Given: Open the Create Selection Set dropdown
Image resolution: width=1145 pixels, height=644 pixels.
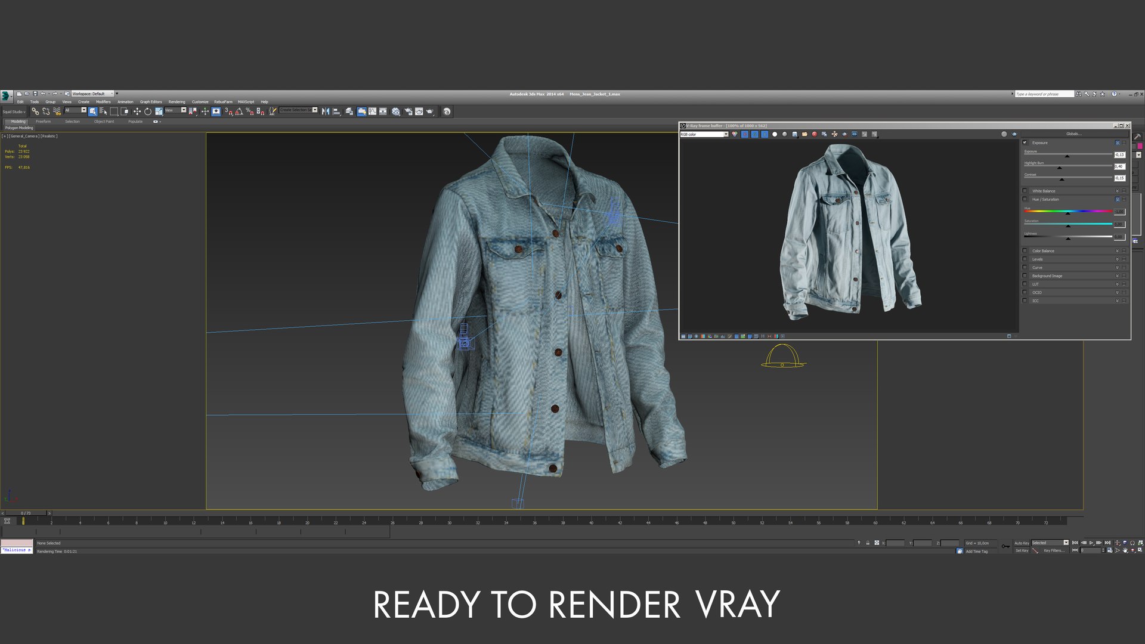Looking at the screenshot, I should [x=298, y=110].
